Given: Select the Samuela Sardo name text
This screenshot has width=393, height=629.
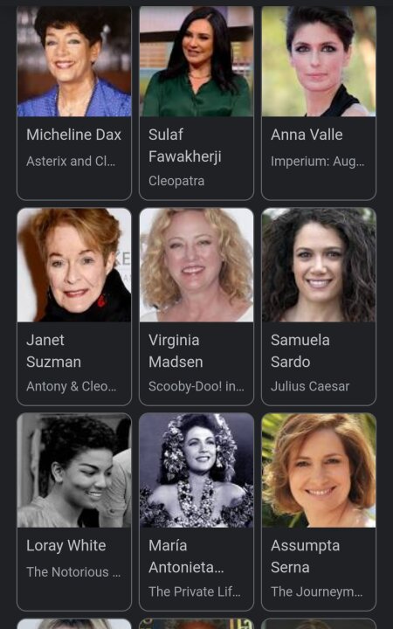Looking at the screenshot, I should tap(300, 351).
